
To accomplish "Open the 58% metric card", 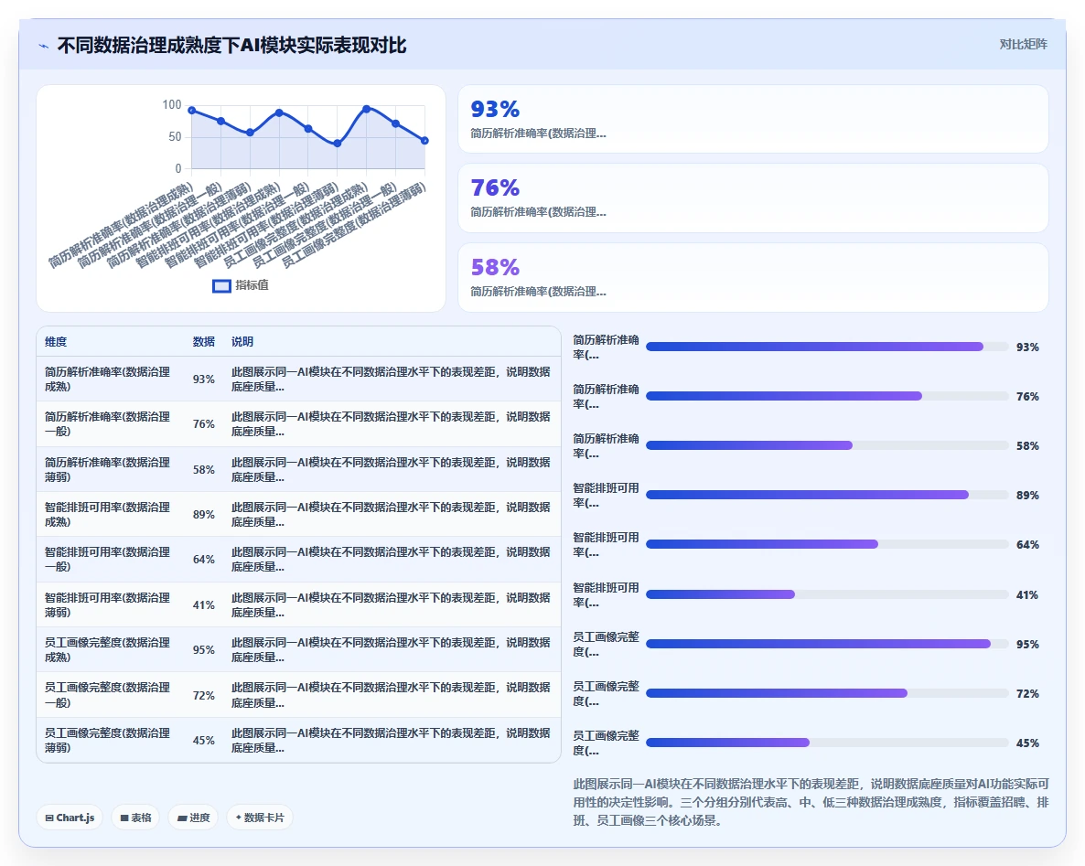I will click(753, 277).
